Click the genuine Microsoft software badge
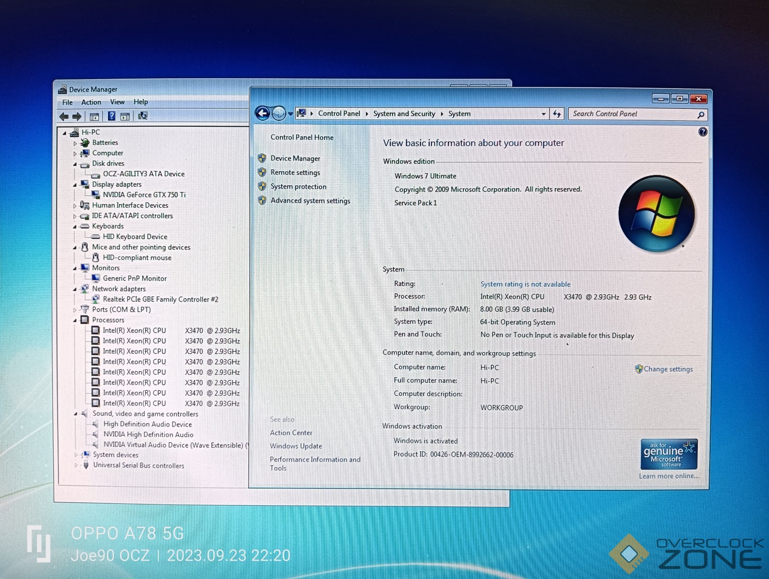Viewport: 769px width, 579px height. click(x=669, y=454)
